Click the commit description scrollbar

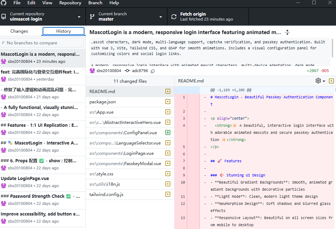point(333,48)
